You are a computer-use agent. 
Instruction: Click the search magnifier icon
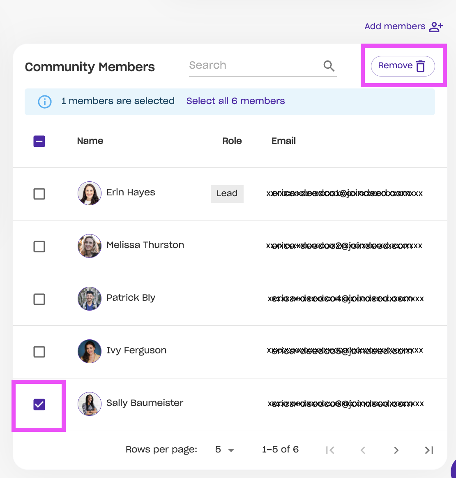click(329, 65)
